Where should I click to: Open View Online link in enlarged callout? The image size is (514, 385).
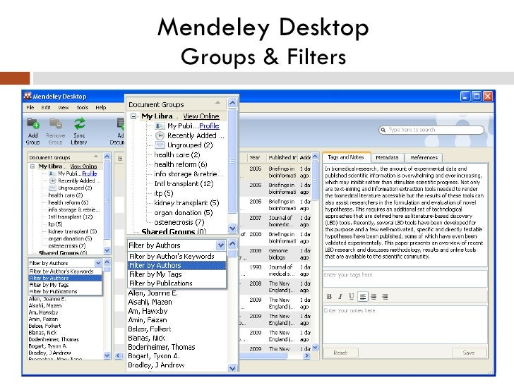[201, 116]
